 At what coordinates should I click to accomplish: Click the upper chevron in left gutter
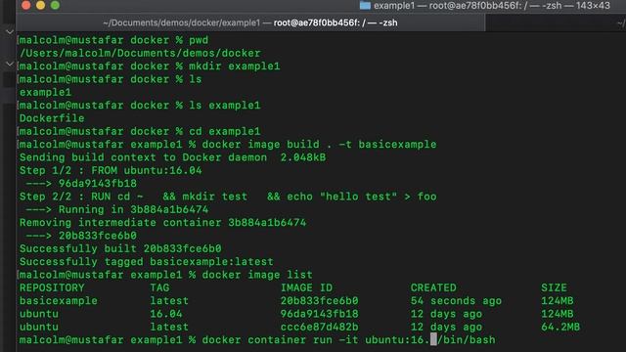(x=10, y=32)
